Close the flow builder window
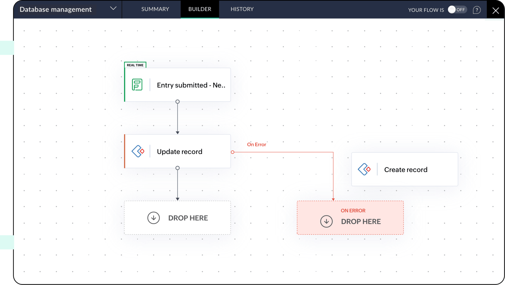Image resolution: width=505 pixels, height=285 pixels. coord(495,10)
